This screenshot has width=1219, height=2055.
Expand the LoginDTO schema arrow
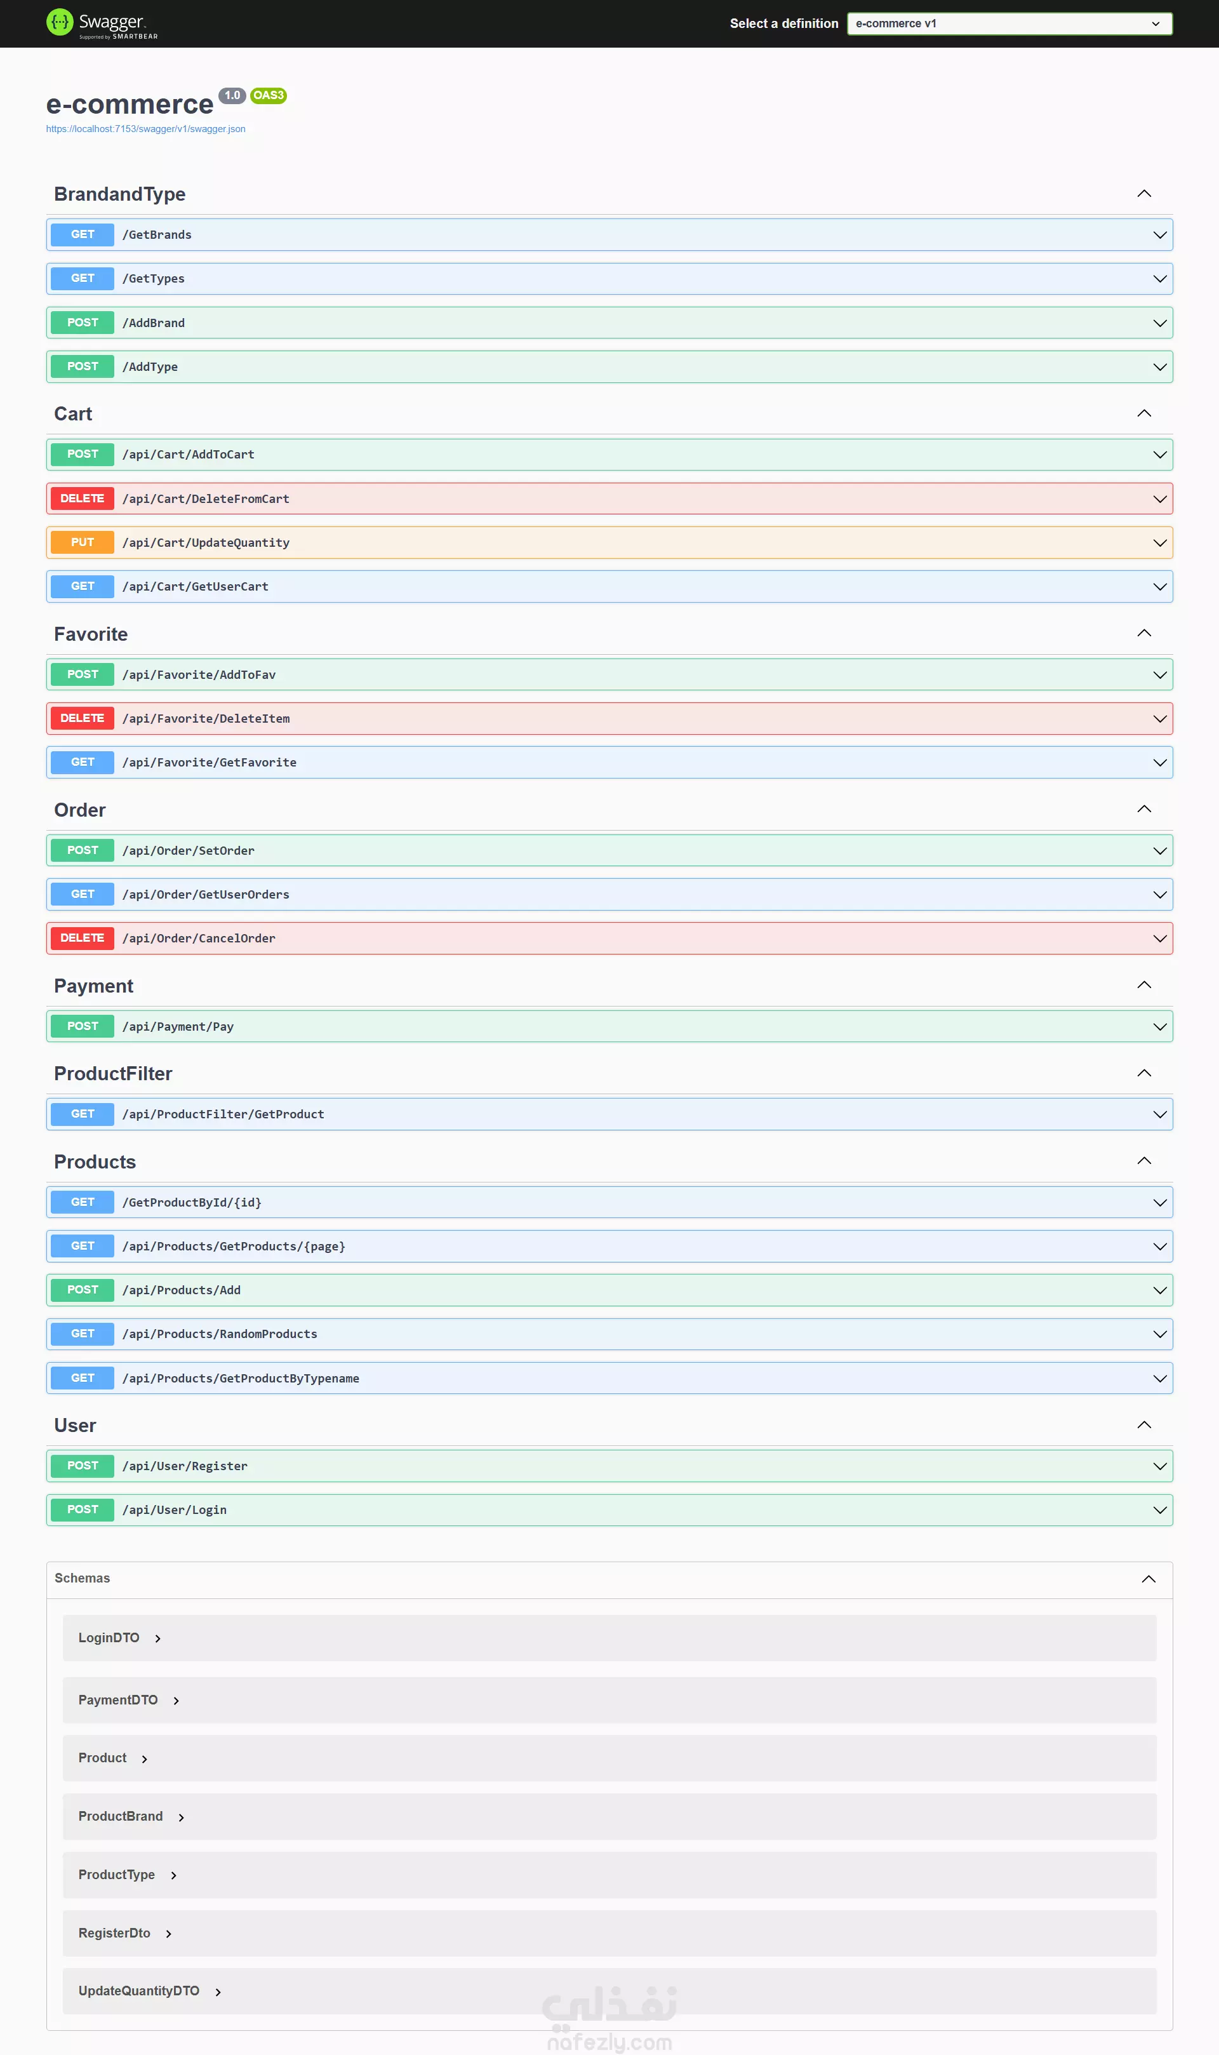click(x=157, y=1638)
